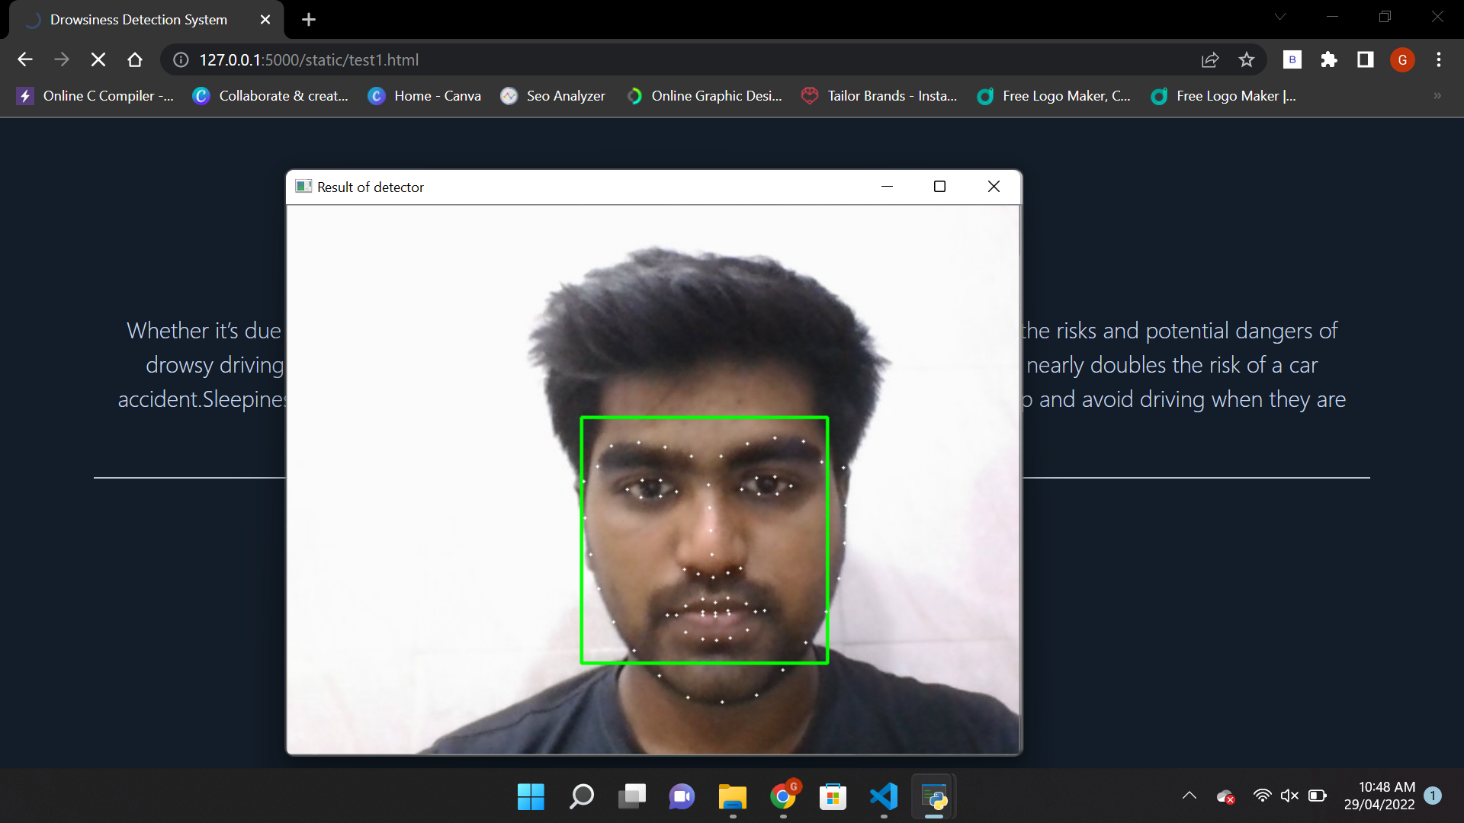
Task: Unmute the system volume
Action: coord(1289,795)
